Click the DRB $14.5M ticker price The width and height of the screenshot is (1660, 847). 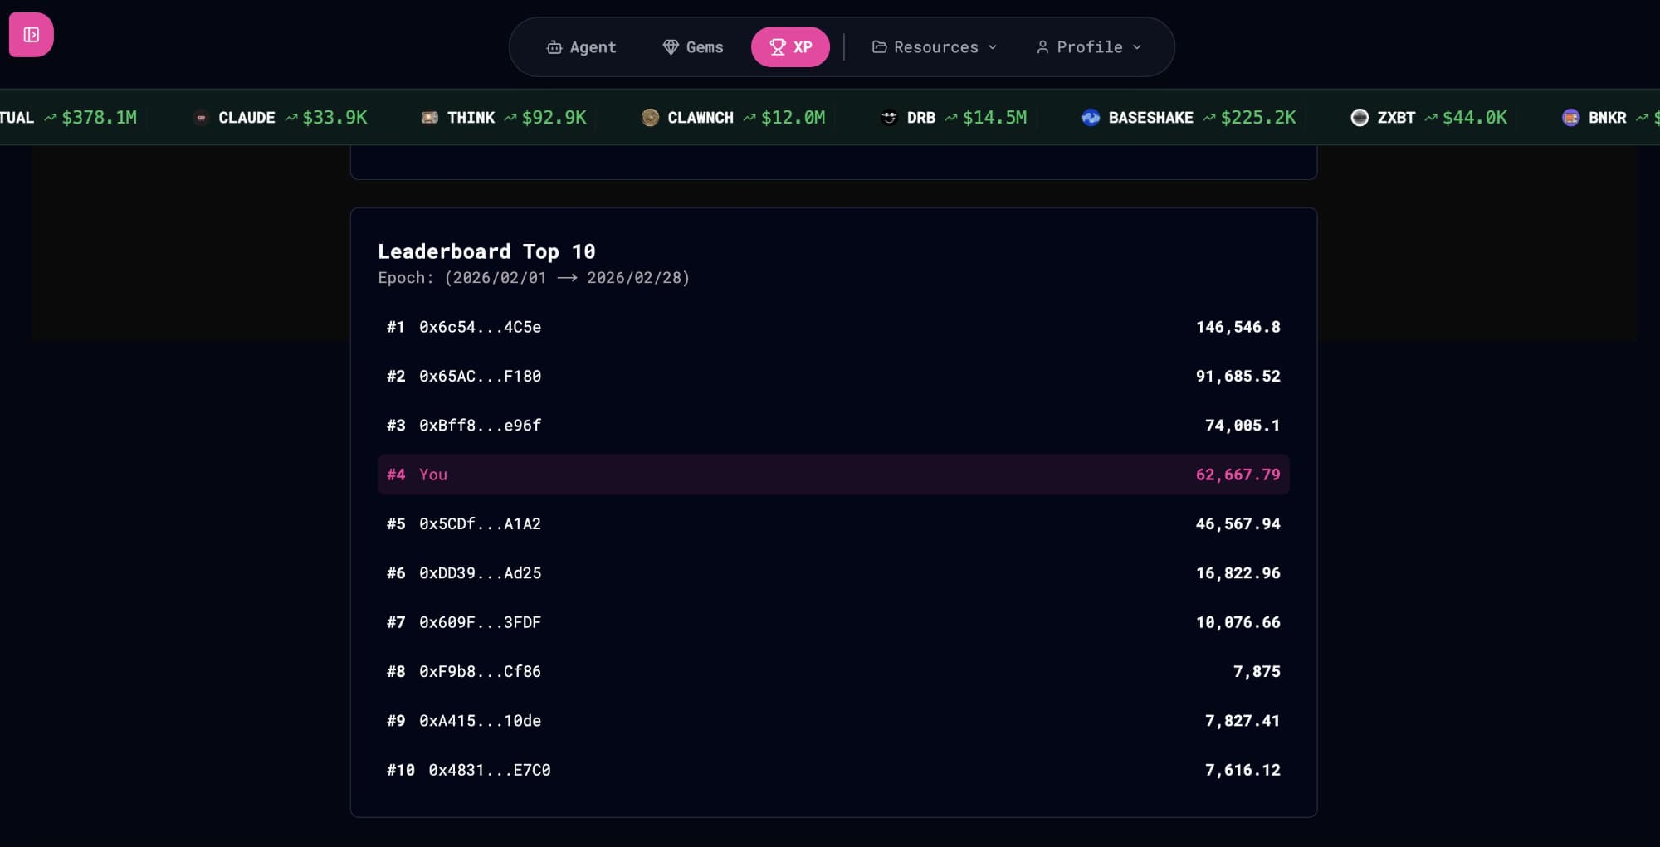(x=994, y=118)
